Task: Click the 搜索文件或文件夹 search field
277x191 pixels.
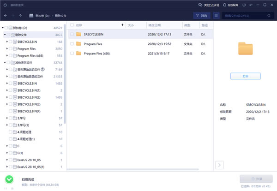Action: coord(247,16)
